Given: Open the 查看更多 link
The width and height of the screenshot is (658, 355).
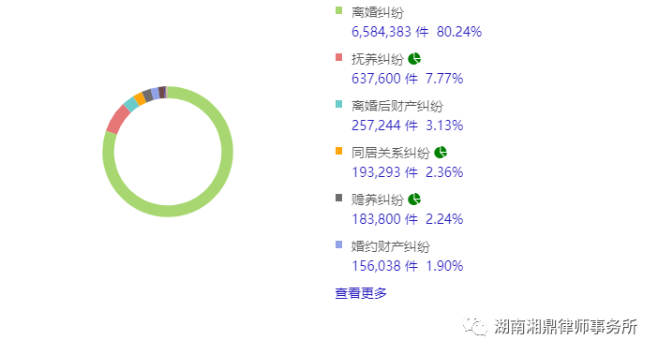Looking at the screenshot, I should (x=361, y=293).
